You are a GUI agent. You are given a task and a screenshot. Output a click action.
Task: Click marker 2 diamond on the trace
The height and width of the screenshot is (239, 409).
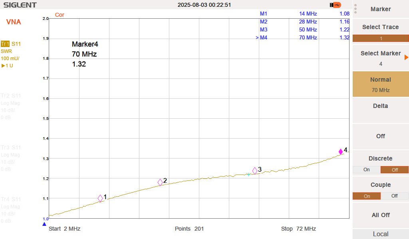(x=160, y=182)
